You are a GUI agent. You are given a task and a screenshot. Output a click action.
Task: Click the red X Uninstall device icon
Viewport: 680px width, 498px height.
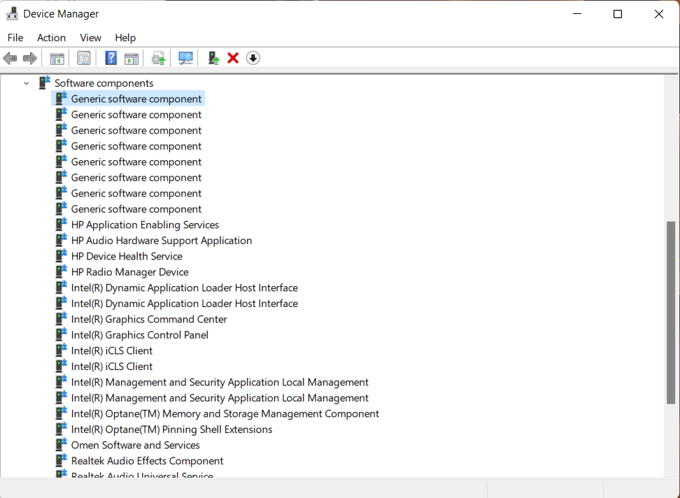(233, 58)
